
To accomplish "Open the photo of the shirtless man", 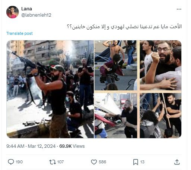I will pyautogui.click(x=116, y=65).
